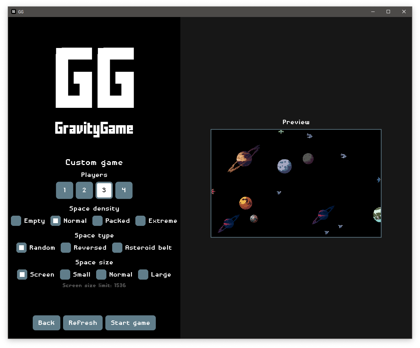Click the Screen size limit: 1536 text
420x348 pixels.
(x=94, y=285)
